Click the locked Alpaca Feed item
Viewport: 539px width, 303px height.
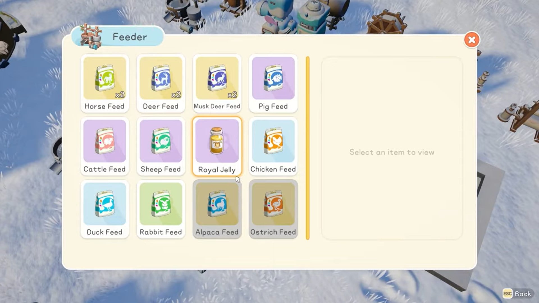pyautogui.click(x=217, y=204)
